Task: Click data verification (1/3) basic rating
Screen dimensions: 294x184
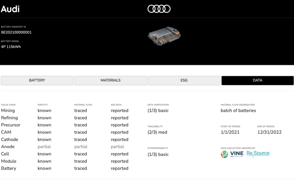Action: pos(158,111)
